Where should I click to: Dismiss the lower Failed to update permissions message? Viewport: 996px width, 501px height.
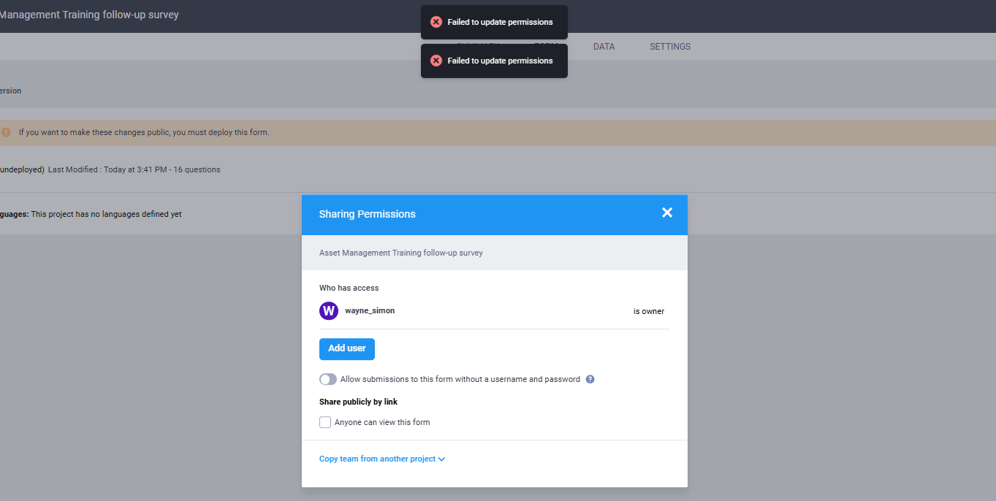(x=500, y=61)
